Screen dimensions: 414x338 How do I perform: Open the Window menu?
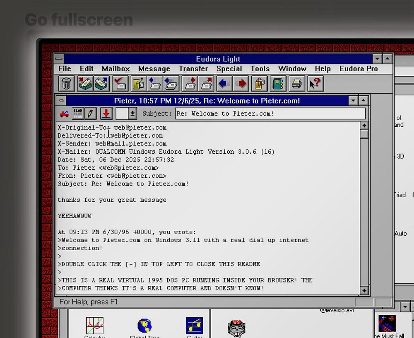click(x=292, y=69)
